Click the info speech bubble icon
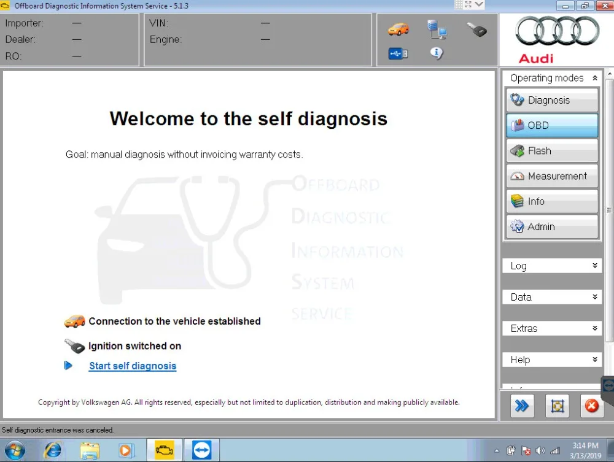 pos(436,53)
